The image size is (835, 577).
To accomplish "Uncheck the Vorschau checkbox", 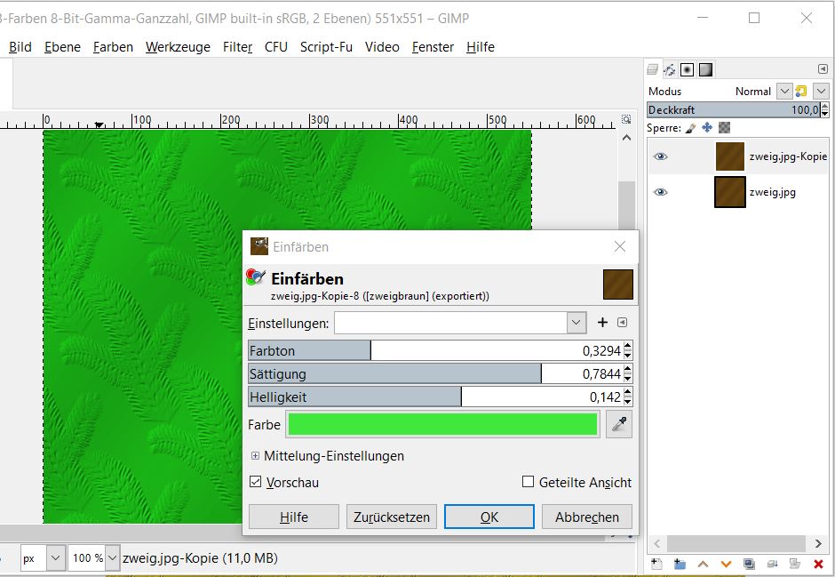I will coord(256,482).
